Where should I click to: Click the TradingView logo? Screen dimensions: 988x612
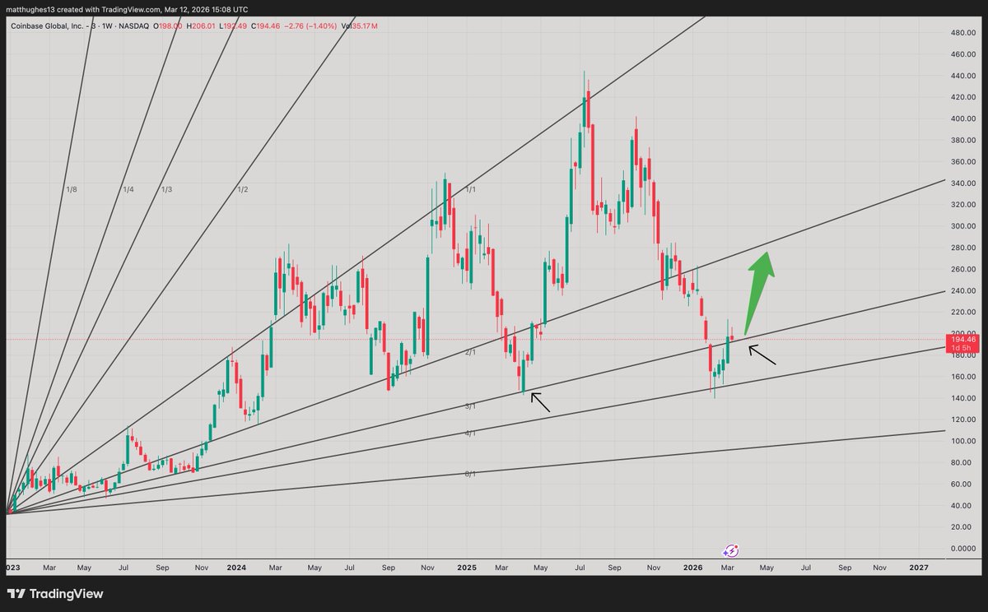click(x=56, y=594)
